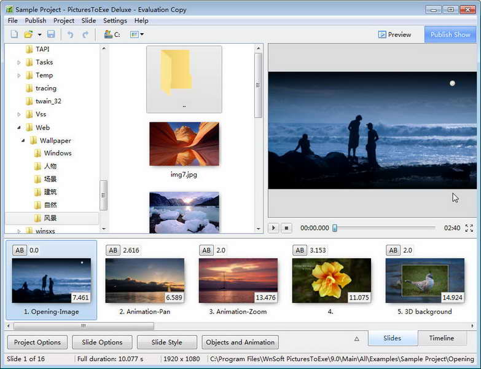Viewport: 481px width, 369px height.
Task: Click the AB transition icon of slide 4
Action: click(300, 250)
